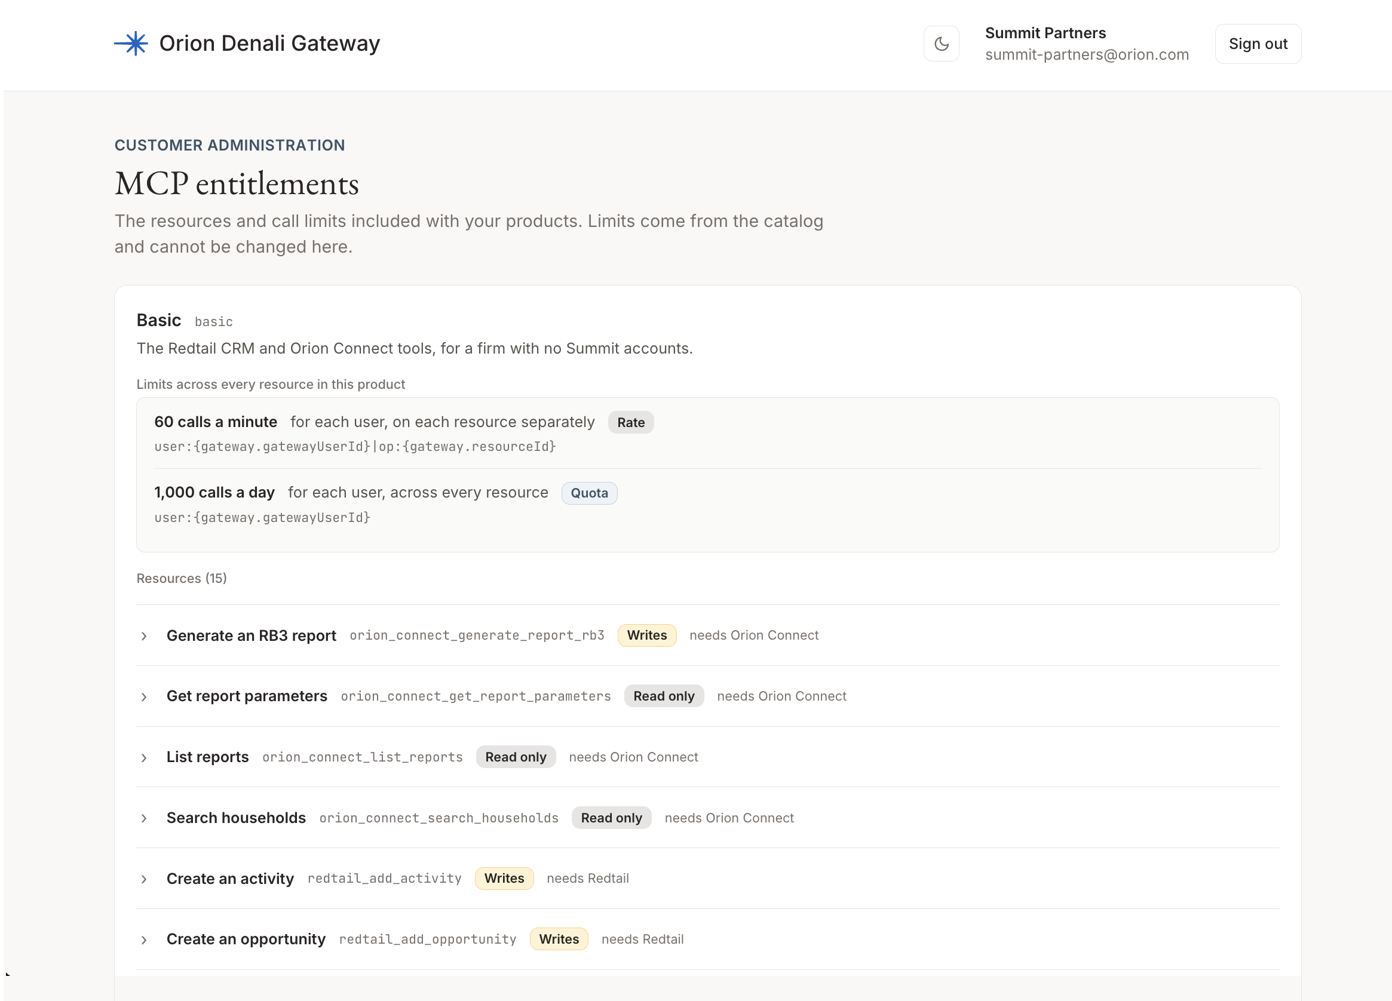Click the Quota badge on the daily limit

588,493
